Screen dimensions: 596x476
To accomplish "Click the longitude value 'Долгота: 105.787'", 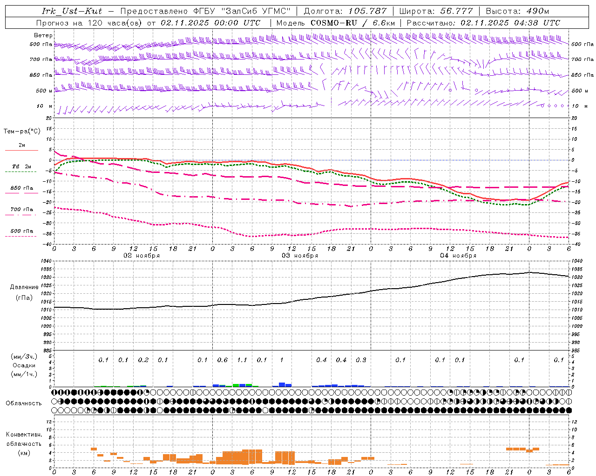I will [x=345, y=11].
